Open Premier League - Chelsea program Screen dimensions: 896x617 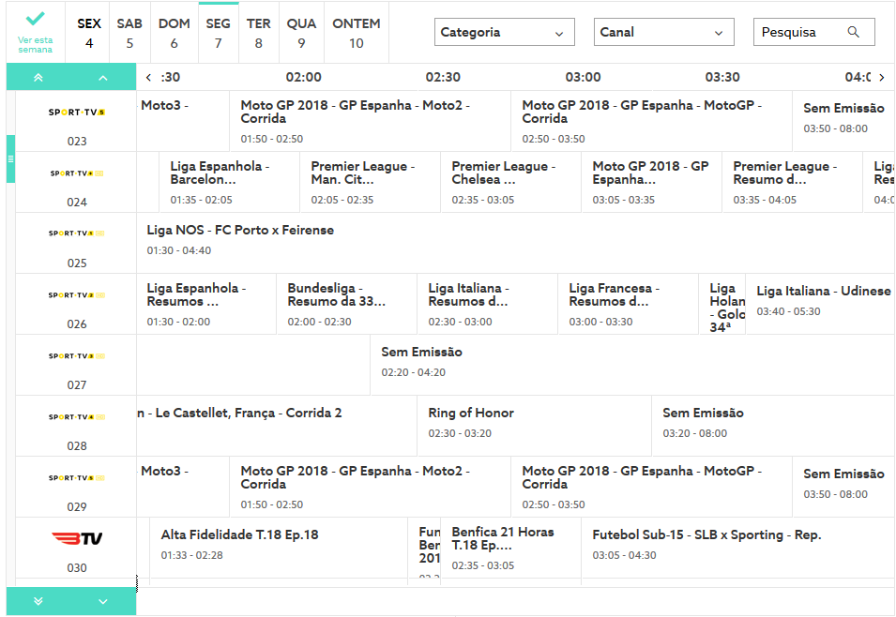pos(510,182)
